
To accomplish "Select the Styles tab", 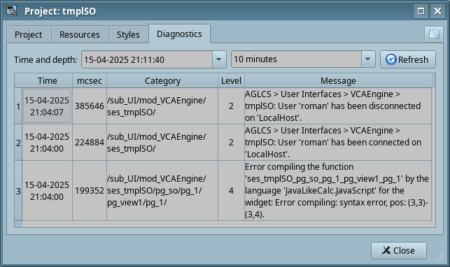I will click(128, 34).
